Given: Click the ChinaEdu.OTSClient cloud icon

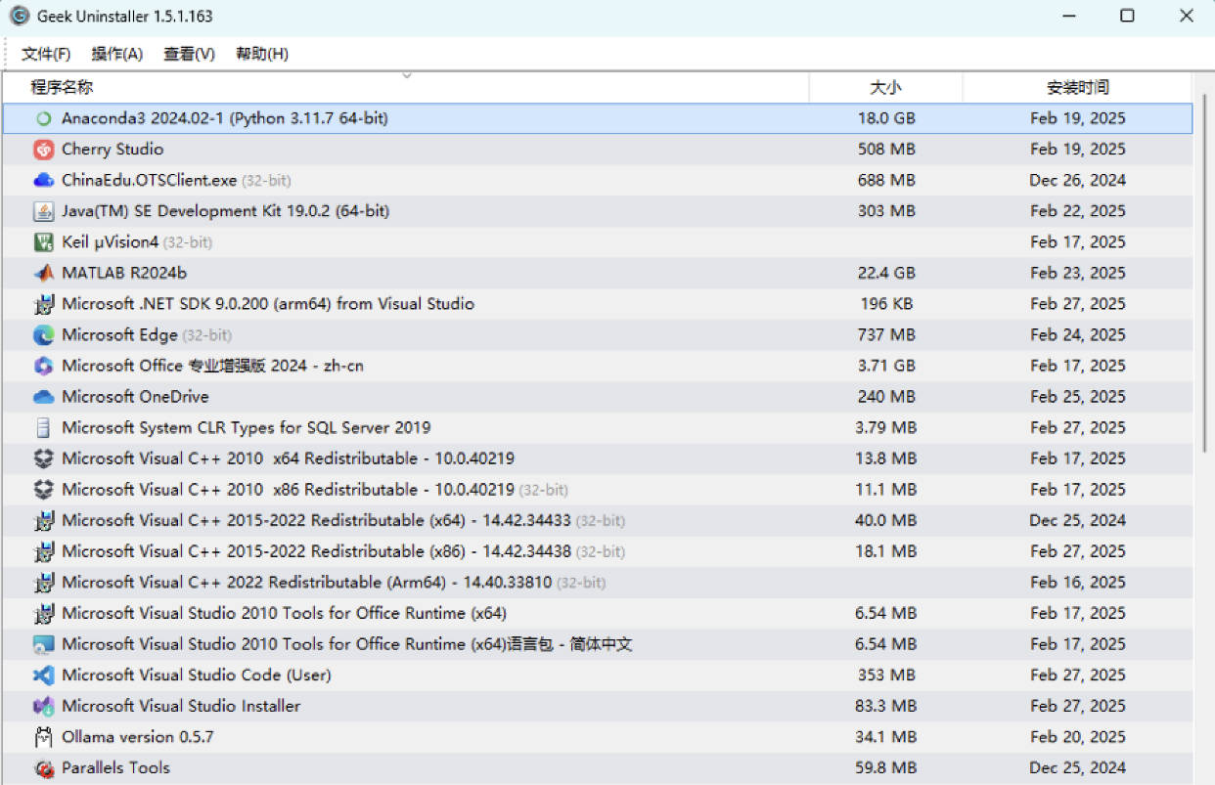Looking at the screenshot, I should click(x=43, y=180).
